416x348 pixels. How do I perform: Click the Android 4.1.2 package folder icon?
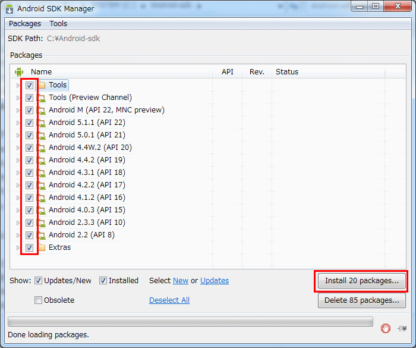click(x=42, y=197)
